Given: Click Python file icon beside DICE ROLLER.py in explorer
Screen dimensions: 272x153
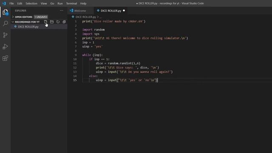Looking at the screenshot, I should [x=15, y=26].
